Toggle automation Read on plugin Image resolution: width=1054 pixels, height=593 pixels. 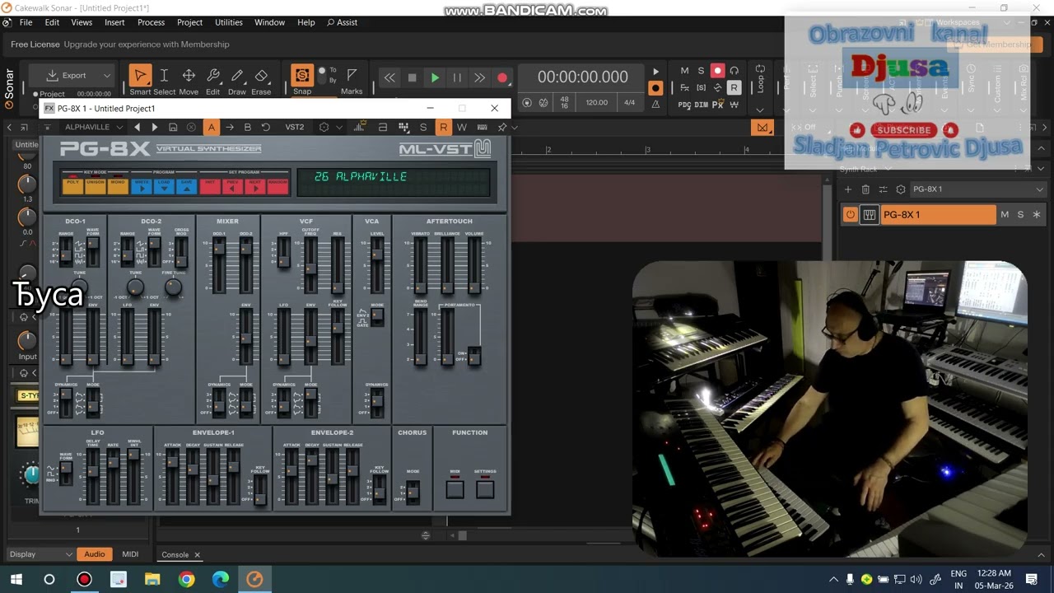click(x=443, y=127)
